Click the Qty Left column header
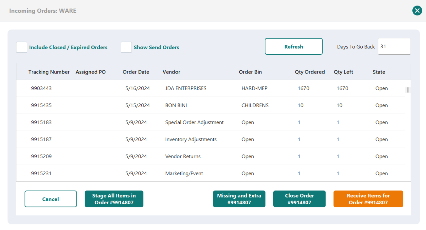This screenshot has height=230, width=426. pyautogui.click(x=343, y=72)
